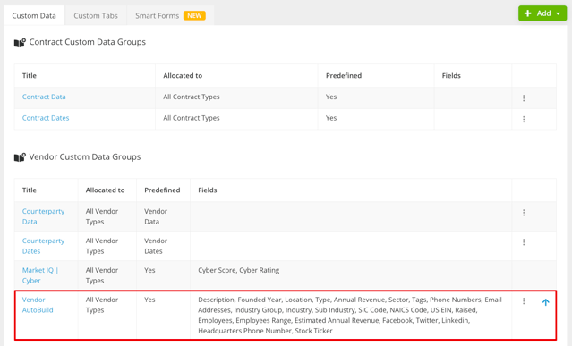572x346 pixels.
Task: Click the vendor table Fields column header
Action: pyautogui.click(x=207, y=190)
